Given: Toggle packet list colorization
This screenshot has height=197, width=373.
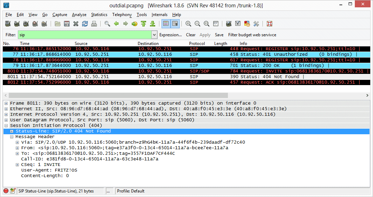Looking at the screenshot, I should click(166, 24).
